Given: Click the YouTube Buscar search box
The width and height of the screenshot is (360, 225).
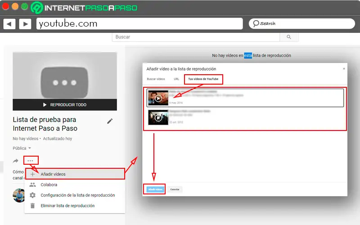Looking at the screenshot, I should pyautogui.click(x=196, y=37).
